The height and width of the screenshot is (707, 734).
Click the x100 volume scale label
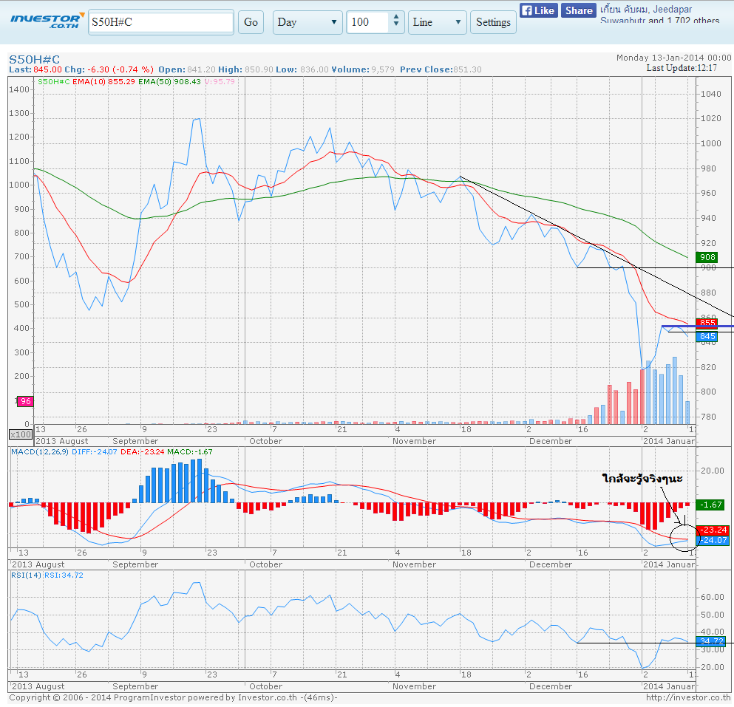click(x=20, y=434)
